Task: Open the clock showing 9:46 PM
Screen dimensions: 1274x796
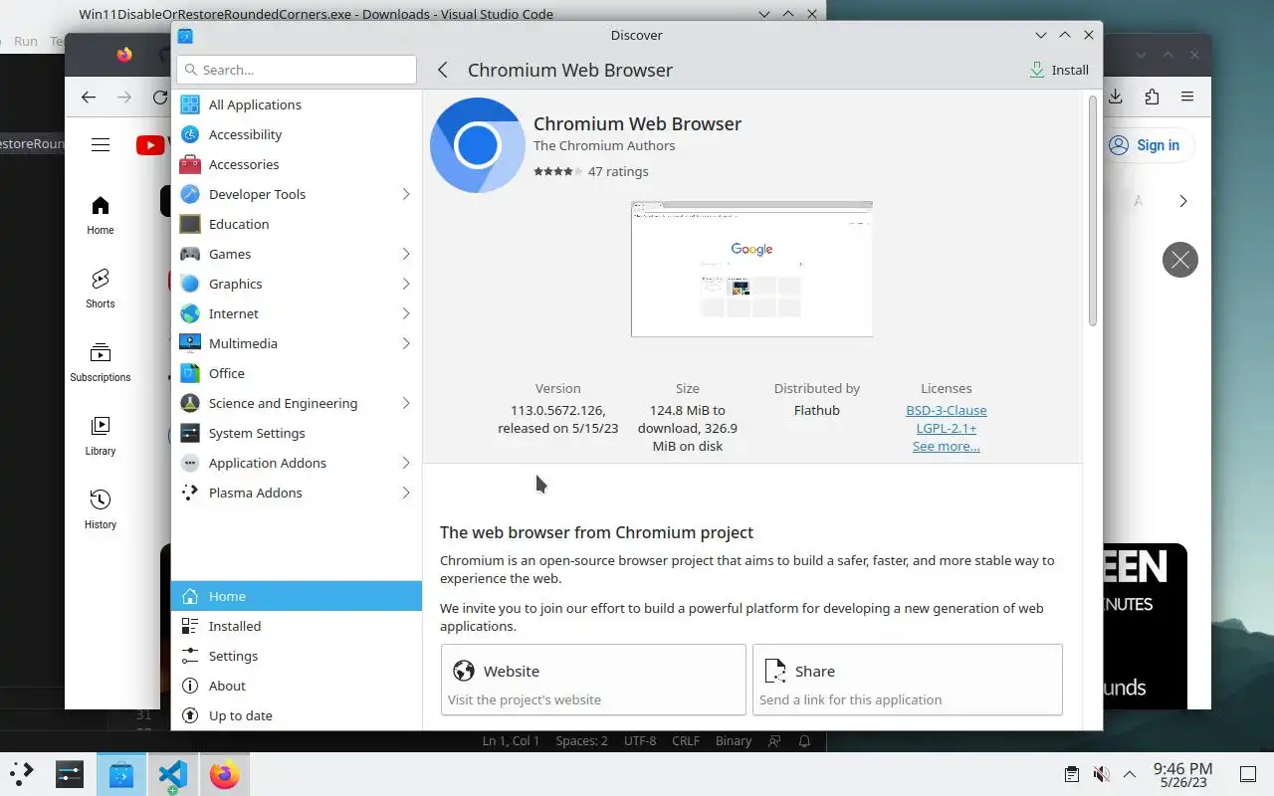Action: point(1182,774)
